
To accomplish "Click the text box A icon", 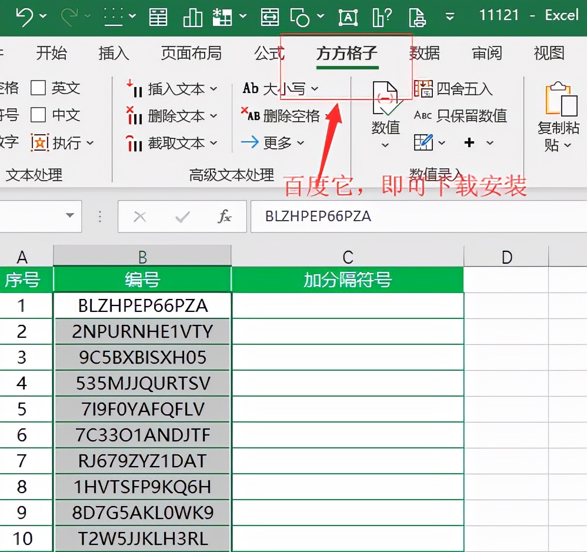I will 348,17.
